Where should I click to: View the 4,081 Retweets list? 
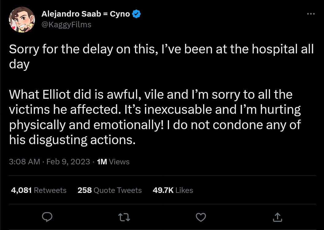pos(39,190)
